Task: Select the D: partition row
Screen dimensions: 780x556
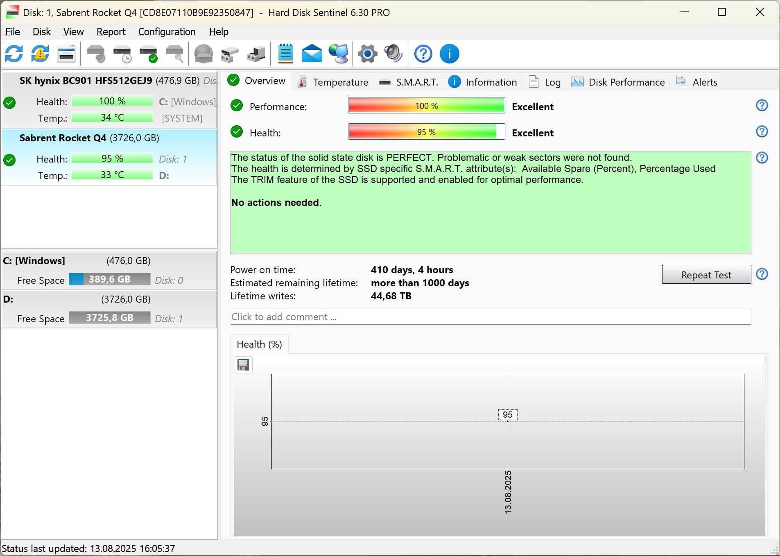Action: (109, 309)
